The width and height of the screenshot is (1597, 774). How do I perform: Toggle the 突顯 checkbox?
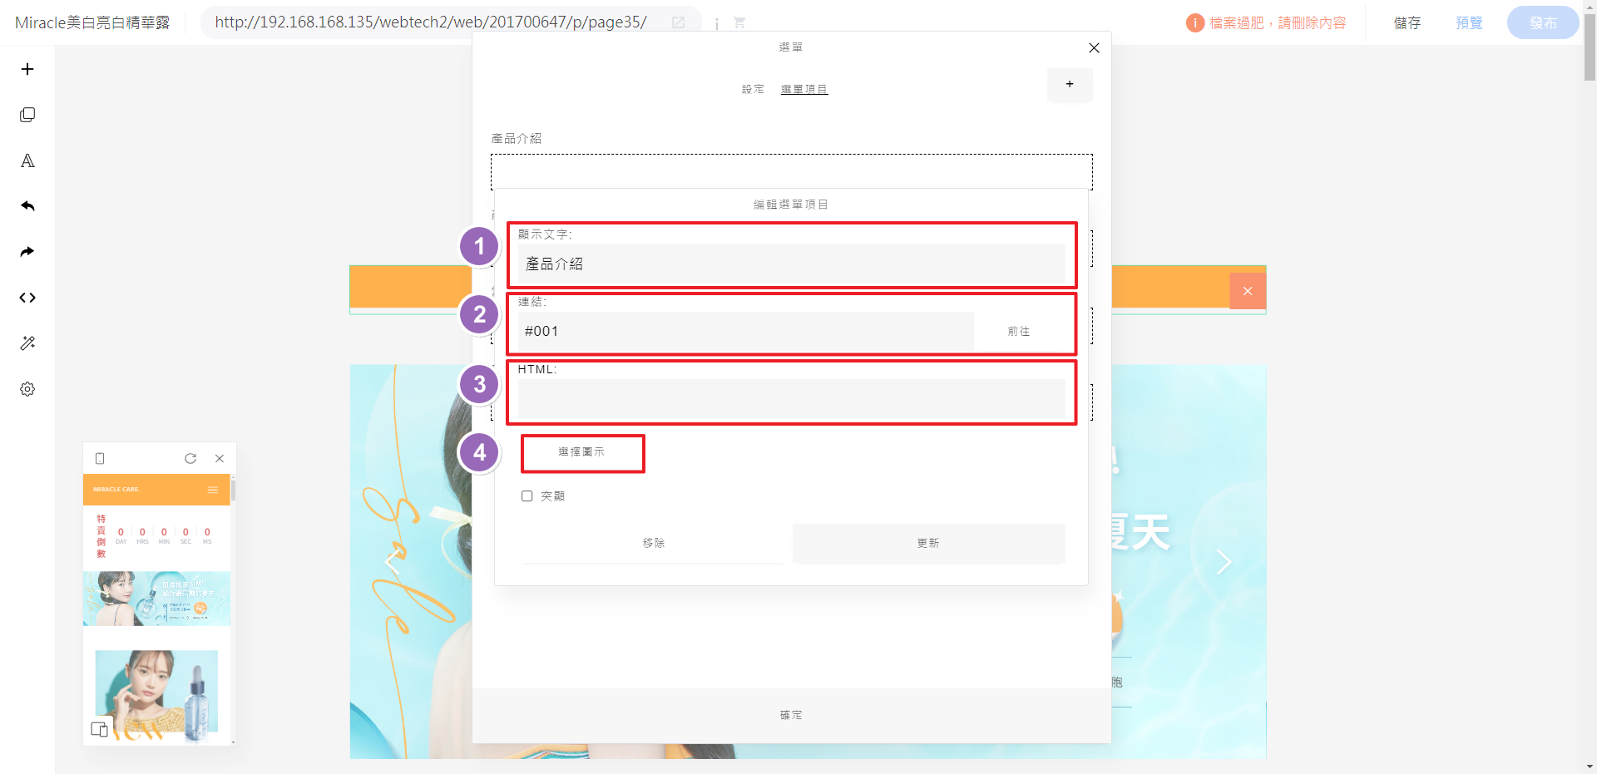pos(527,496)
